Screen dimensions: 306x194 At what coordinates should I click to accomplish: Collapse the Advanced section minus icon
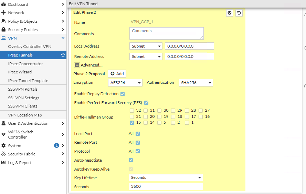click(x=77, y=65)
